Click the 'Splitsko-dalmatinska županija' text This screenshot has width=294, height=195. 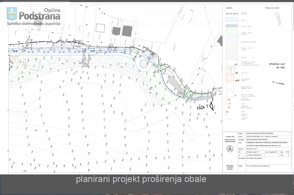pos(33,24)
